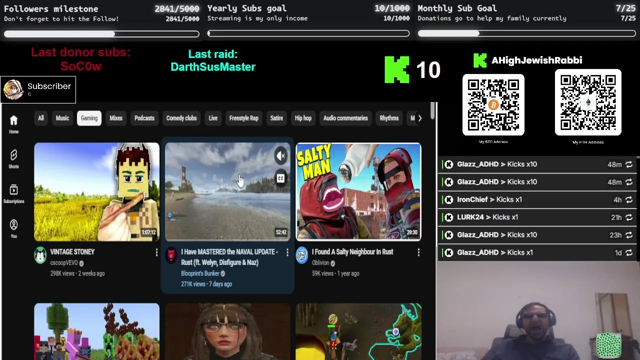The height and width of the screenshot is (360, 640).
Task: Click the SoC0w last donor name
Action: click(81, 66)
